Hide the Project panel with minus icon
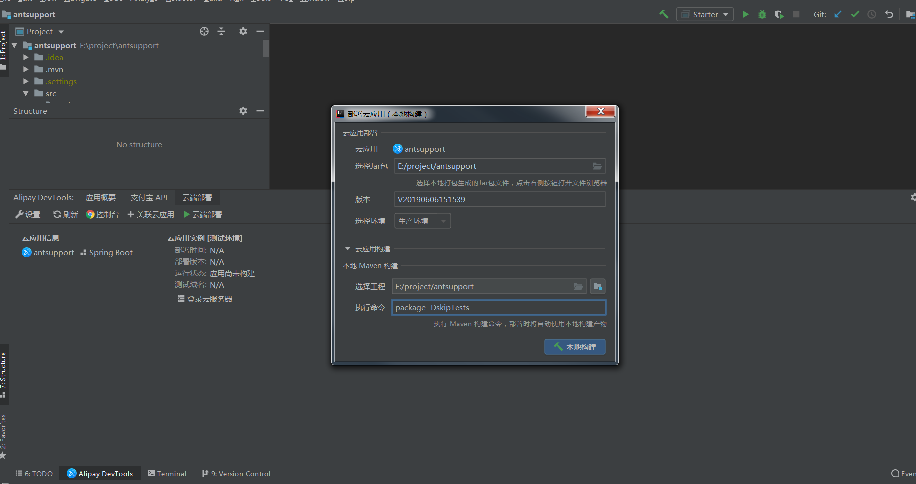Screen dimensions: 916x484 260,31
